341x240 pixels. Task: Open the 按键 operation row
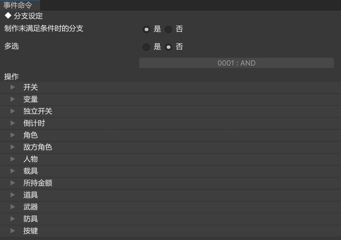pyautogui.click(x=31, y=231)
